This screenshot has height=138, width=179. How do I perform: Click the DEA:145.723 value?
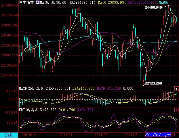pos(83,89)
